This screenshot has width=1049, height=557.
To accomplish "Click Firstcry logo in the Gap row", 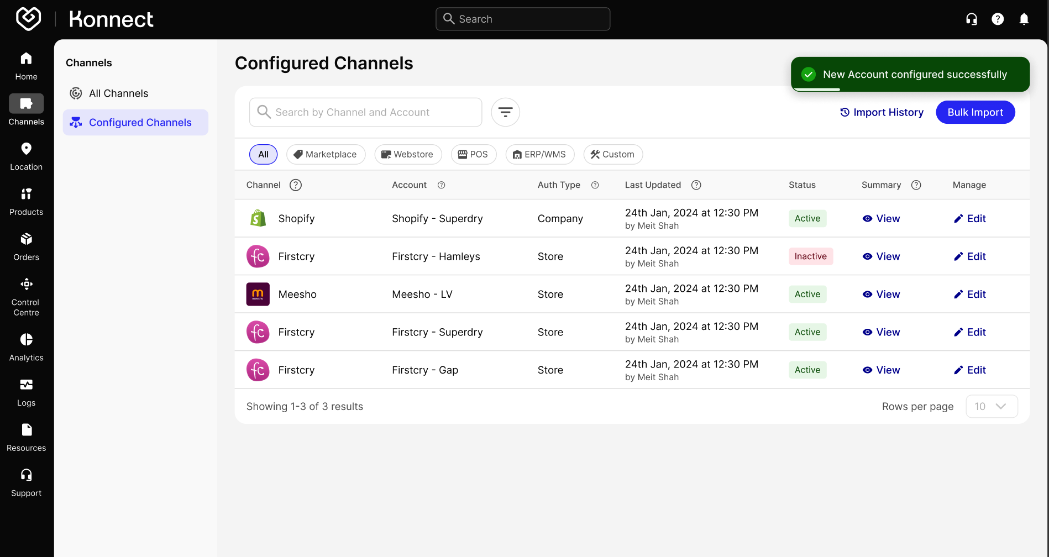I will 258,370.
